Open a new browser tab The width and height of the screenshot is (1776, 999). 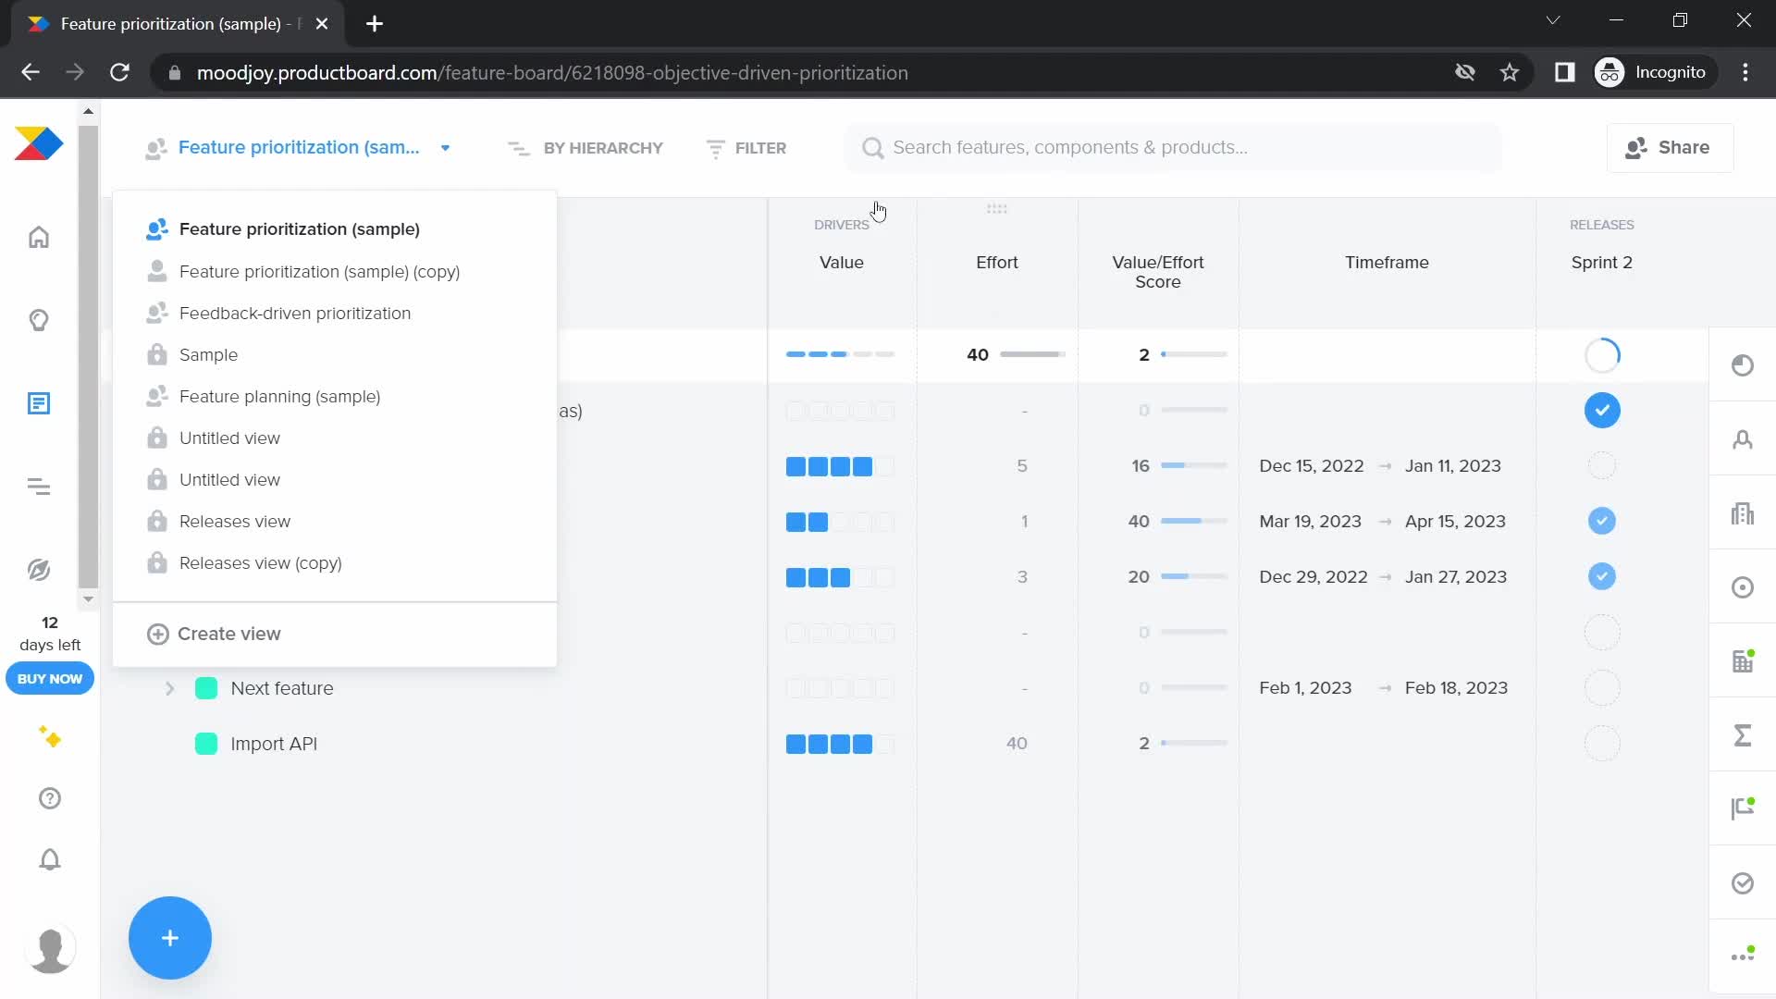coord(375,24)
